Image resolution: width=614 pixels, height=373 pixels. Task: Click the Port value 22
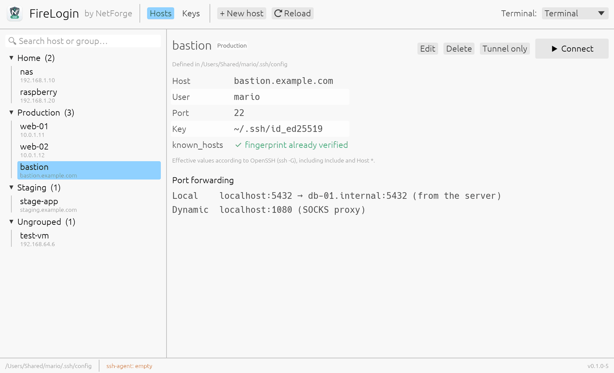(239, 113)
